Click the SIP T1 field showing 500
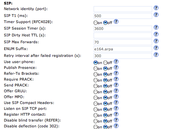Image resolution: width=172 pixels, height=129 pixels. pyautogui.click(x=123, y=16)
